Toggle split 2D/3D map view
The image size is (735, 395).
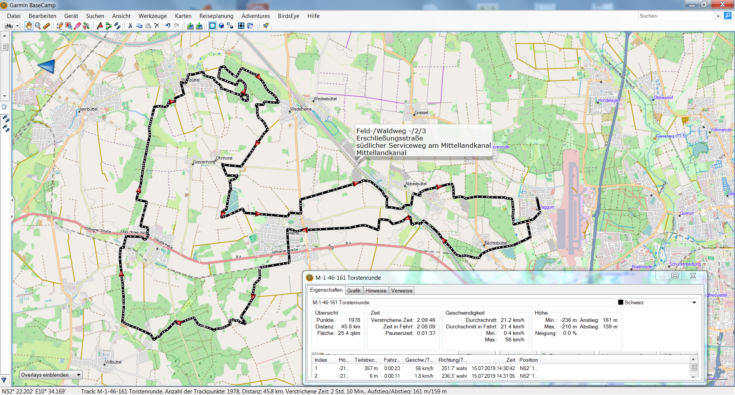pos(230,26)
